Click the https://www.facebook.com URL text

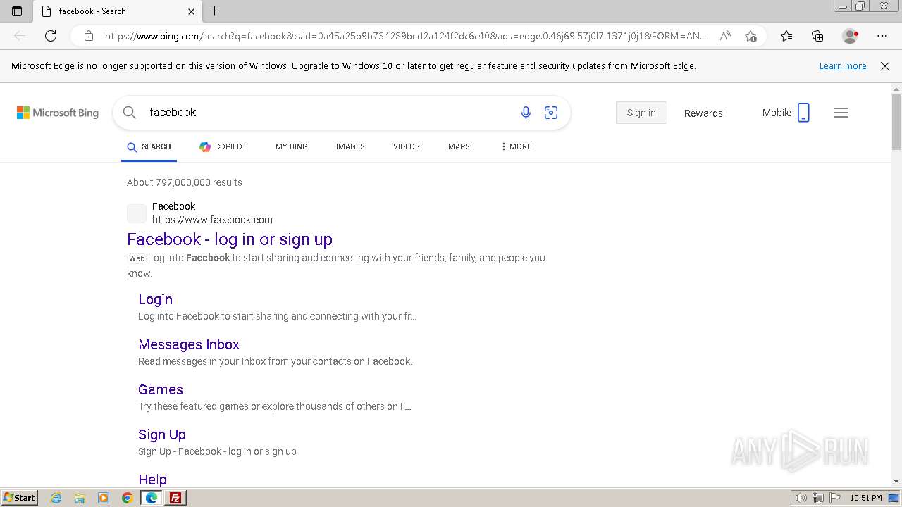[x=212, y=220]
